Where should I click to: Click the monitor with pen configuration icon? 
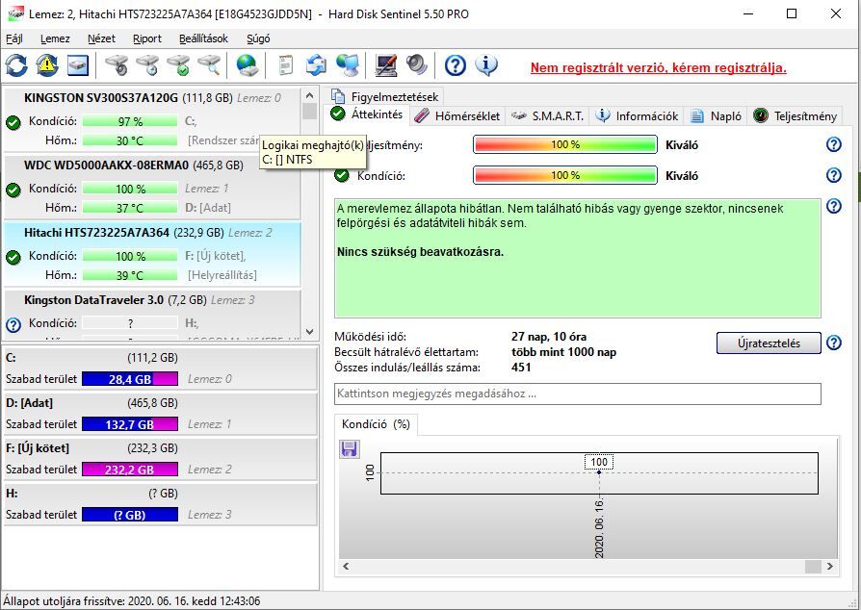click(386, 65)
